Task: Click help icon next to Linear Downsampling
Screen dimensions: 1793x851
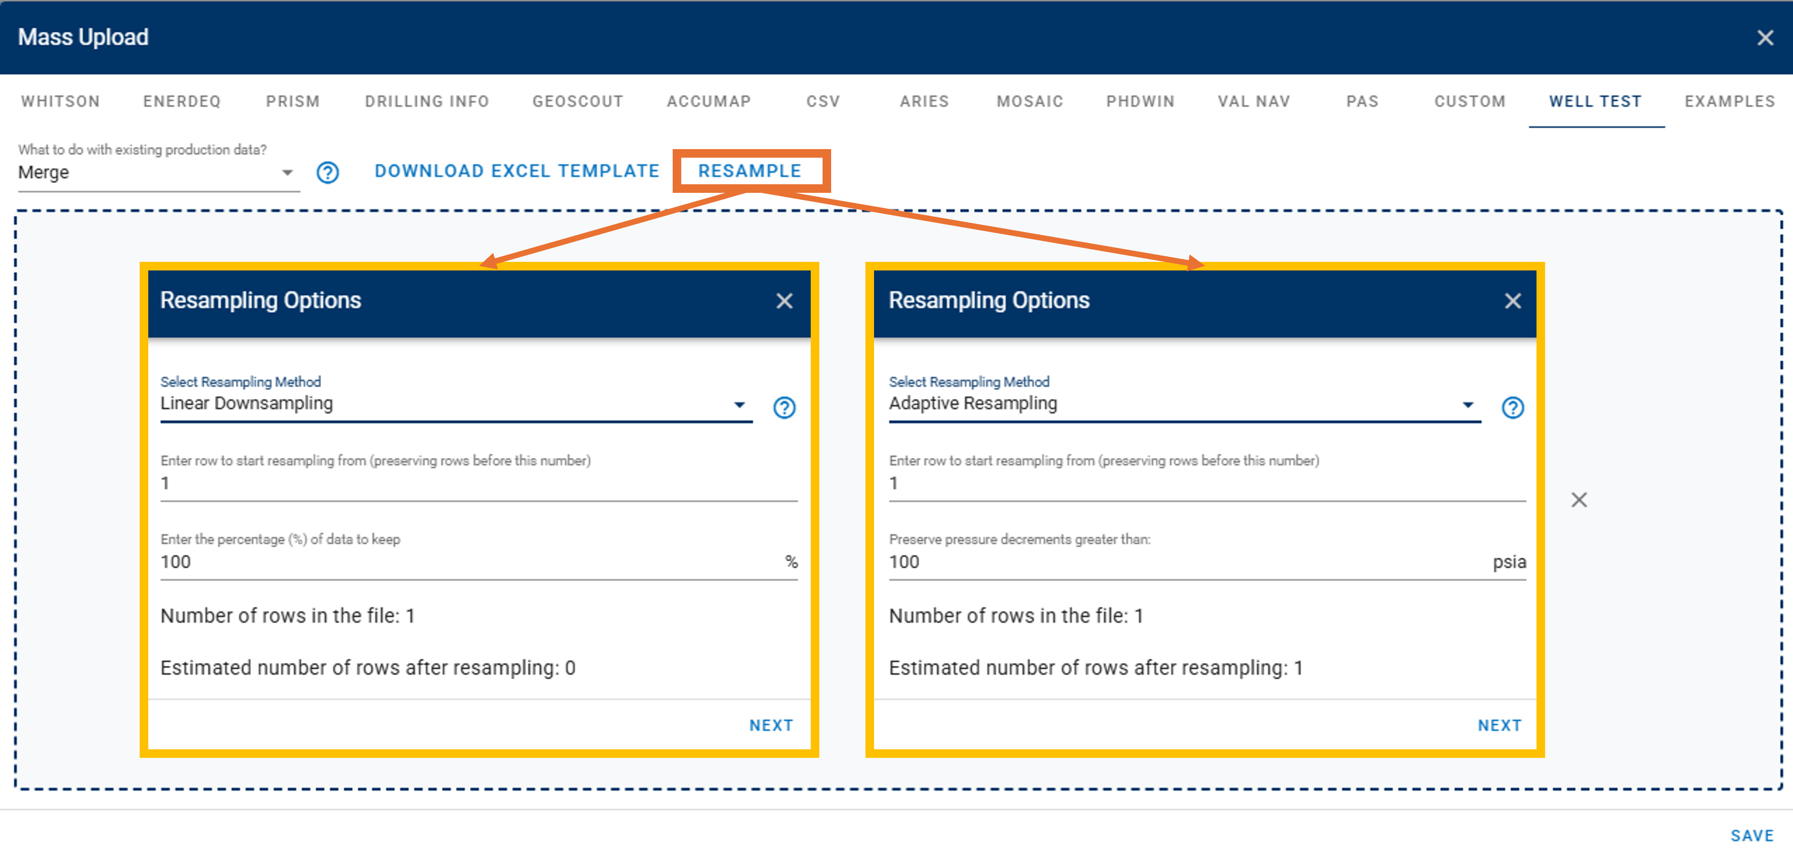Action: (x=784, y=407)
